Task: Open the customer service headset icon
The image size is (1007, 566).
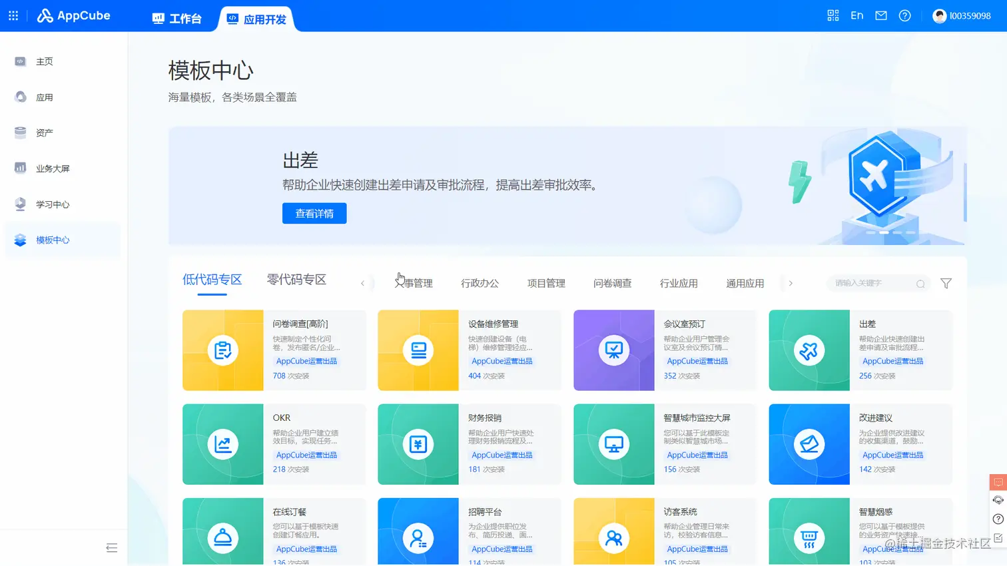Action: tap(998, 500)
